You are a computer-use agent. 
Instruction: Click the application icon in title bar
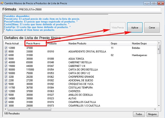[2, 3]
